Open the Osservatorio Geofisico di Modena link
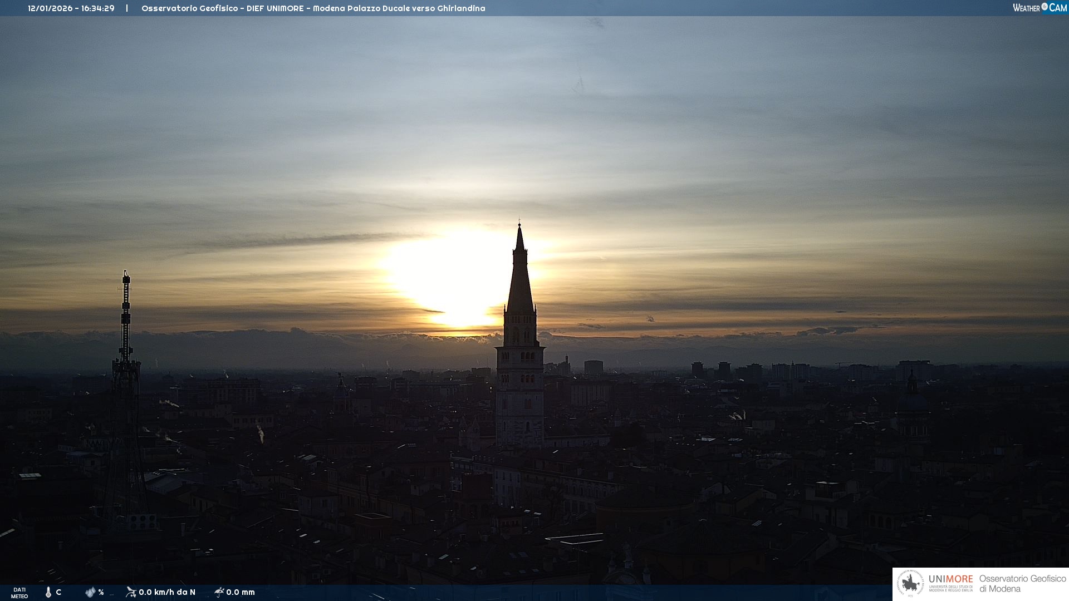 [1022, 583]
